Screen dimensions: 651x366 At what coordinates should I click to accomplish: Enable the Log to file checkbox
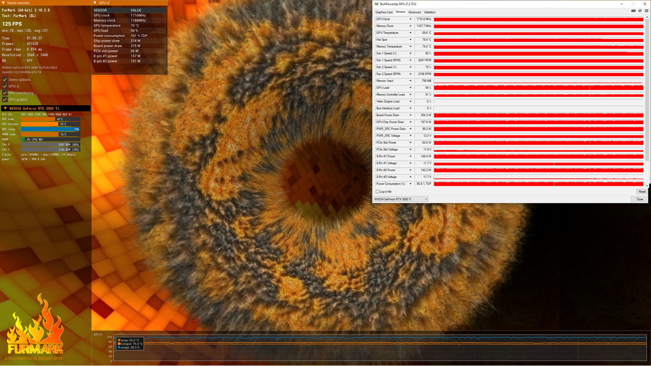(x=378, y=192)
